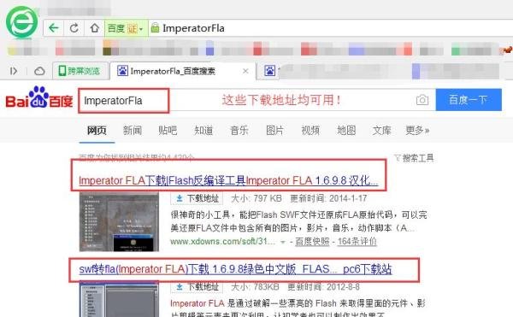Select the 贴吧 search category

tap(168, 131)
